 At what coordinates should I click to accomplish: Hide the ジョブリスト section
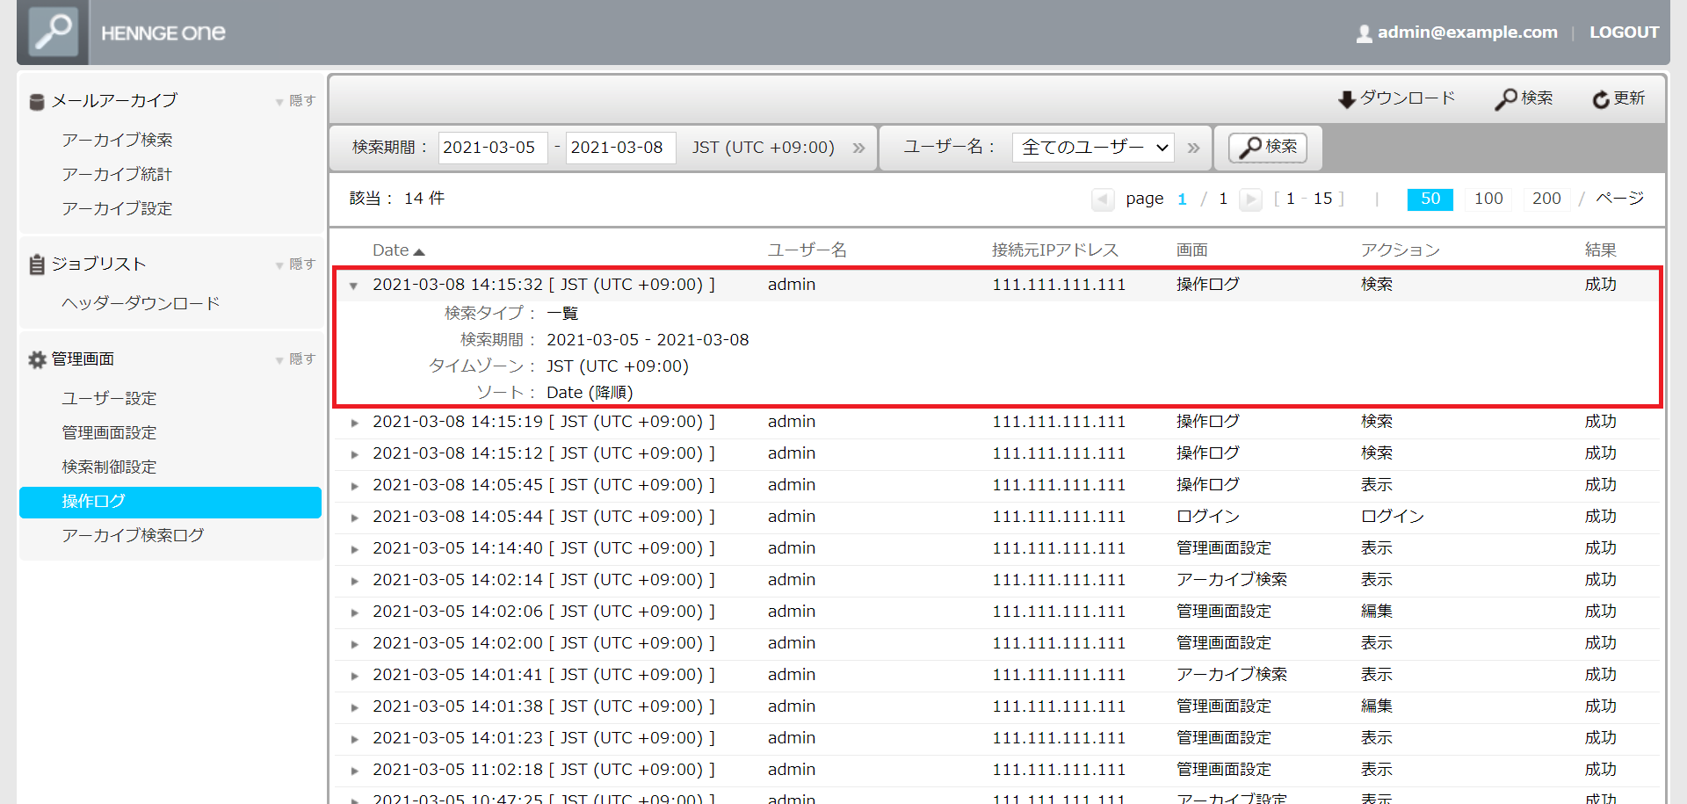pyautogui.click(x=295, y=264)
